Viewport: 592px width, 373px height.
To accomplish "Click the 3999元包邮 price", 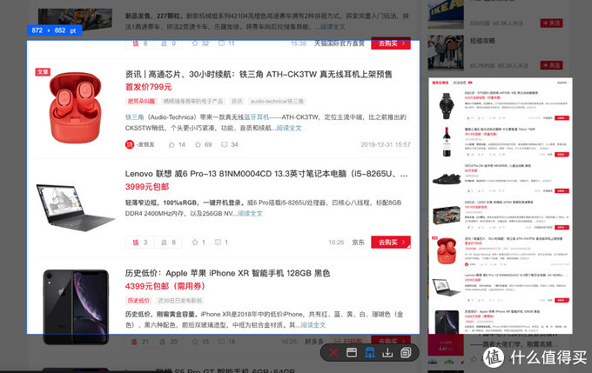I will [x=147, y=187].
